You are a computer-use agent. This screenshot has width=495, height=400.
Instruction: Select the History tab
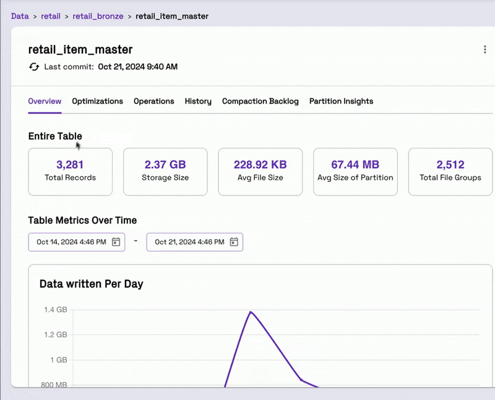tap(198, 101)
